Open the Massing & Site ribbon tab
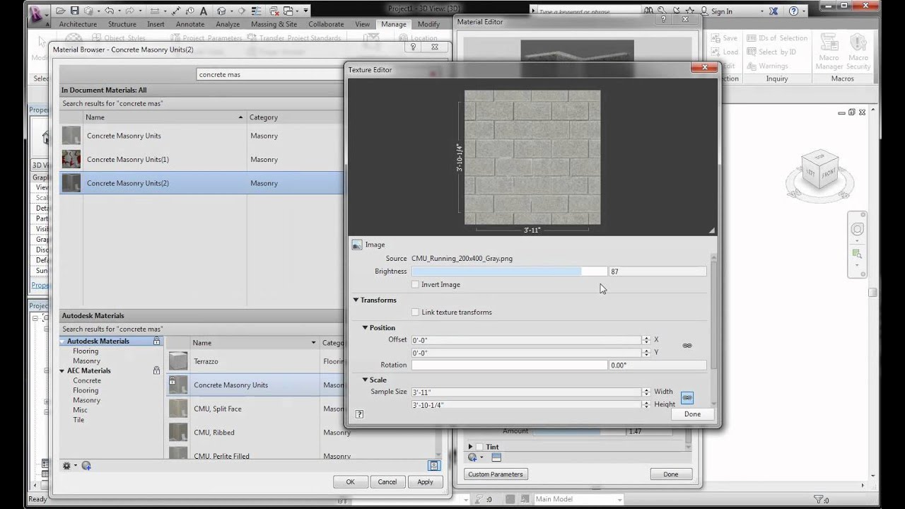905x509 pixels. tap(274, 24)
